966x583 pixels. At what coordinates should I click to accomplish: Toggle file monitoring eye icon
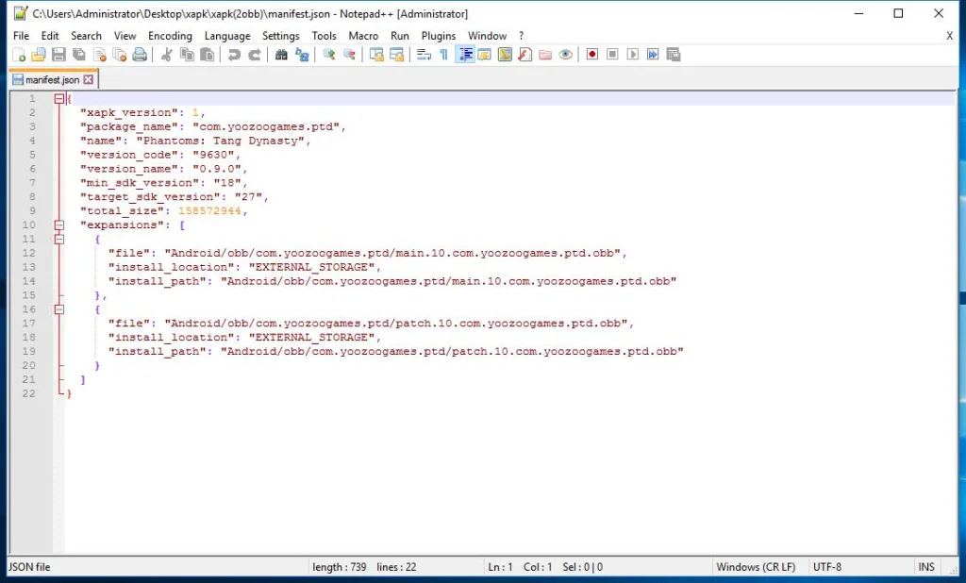point(566,55)
